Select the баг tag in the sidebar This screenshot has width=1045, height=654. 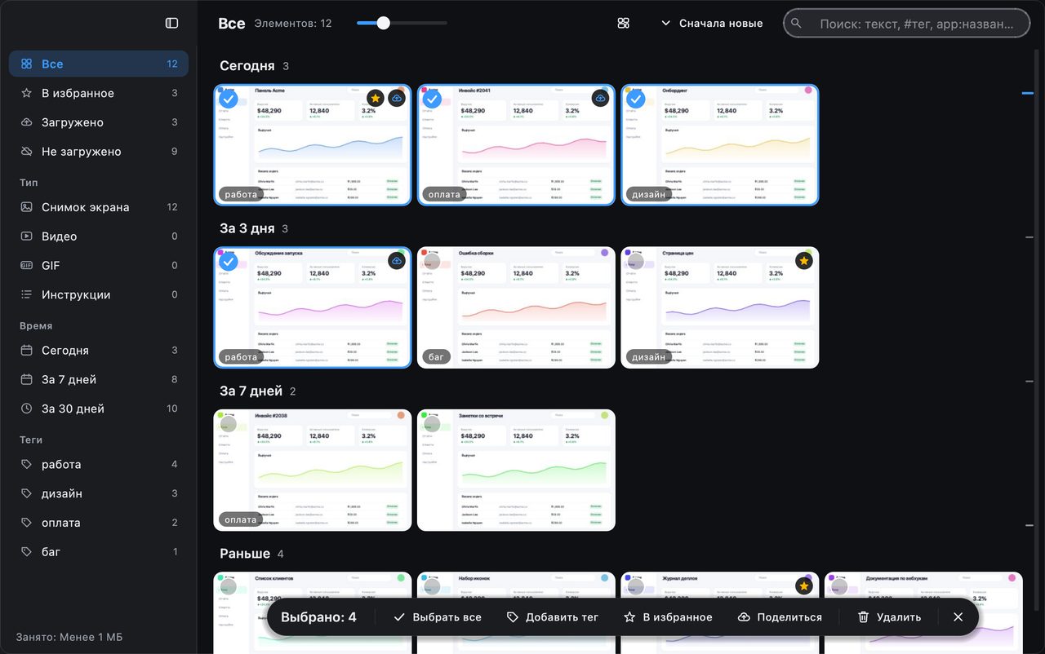tap(99, 552)
